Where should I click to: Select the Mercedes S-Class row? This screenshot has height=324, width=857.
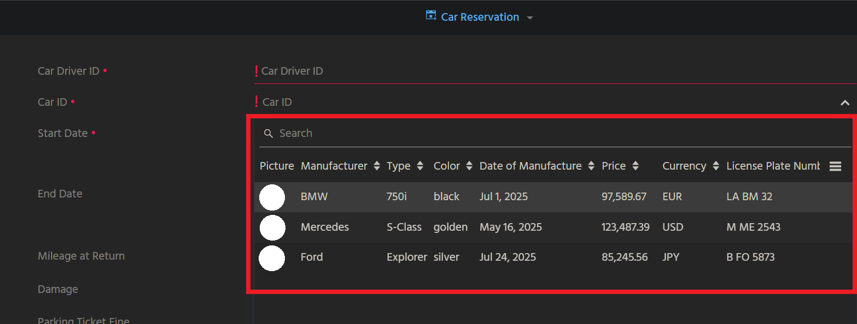[492, 227]
